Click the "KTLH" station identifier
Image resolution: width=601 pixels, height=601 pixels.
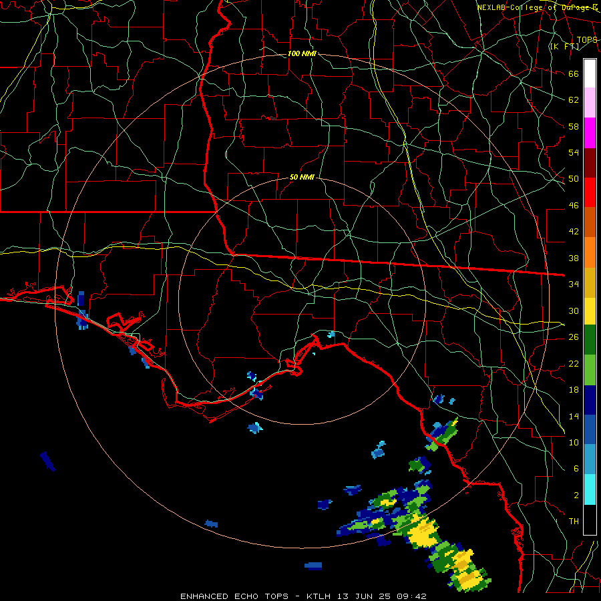[320, 596]
